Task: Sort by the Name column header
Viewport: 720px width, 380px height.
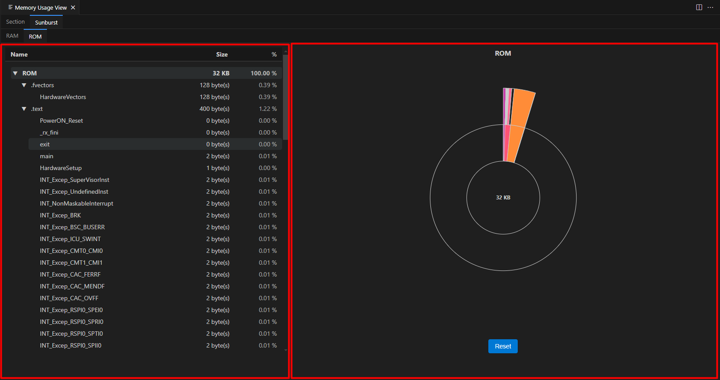Action: [19, 54]
